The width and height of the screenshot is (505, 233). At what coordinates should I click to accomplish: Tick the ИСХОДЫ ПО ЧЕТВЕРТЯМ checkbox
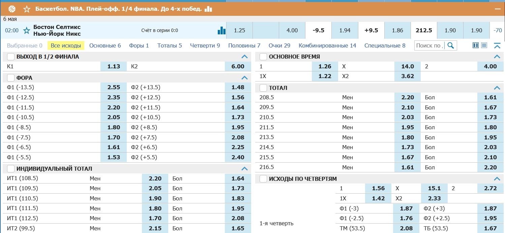[x=263, y=179]
